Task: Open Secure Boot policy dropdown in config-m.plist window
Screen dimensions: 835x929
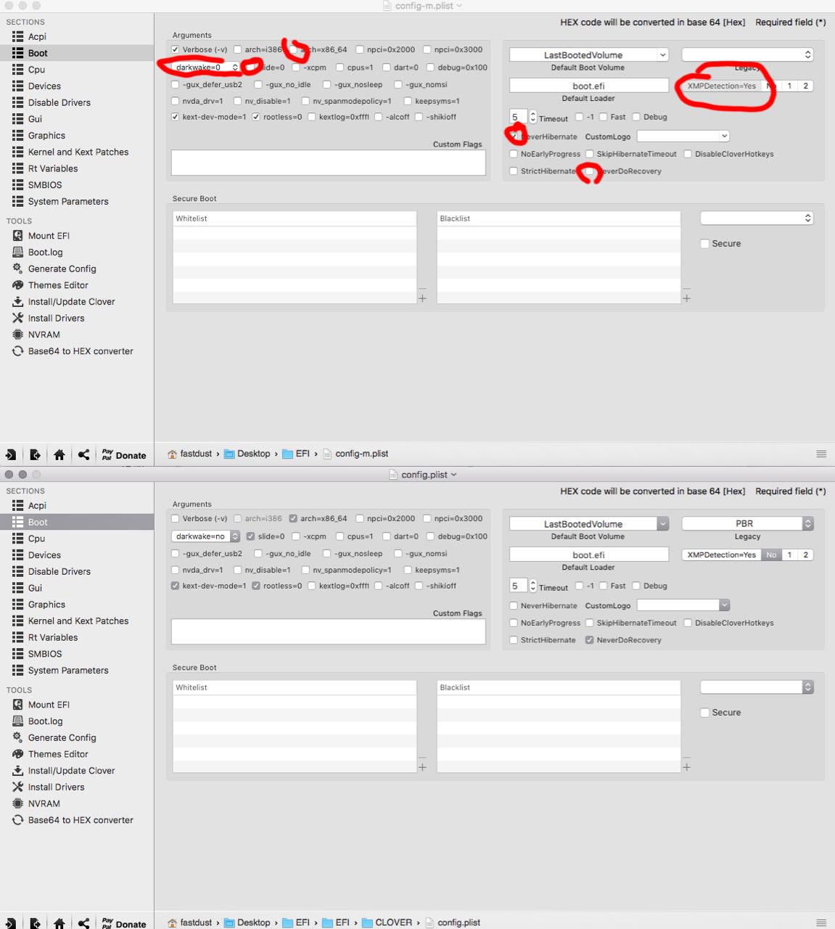Action: [x=757, y=218]
